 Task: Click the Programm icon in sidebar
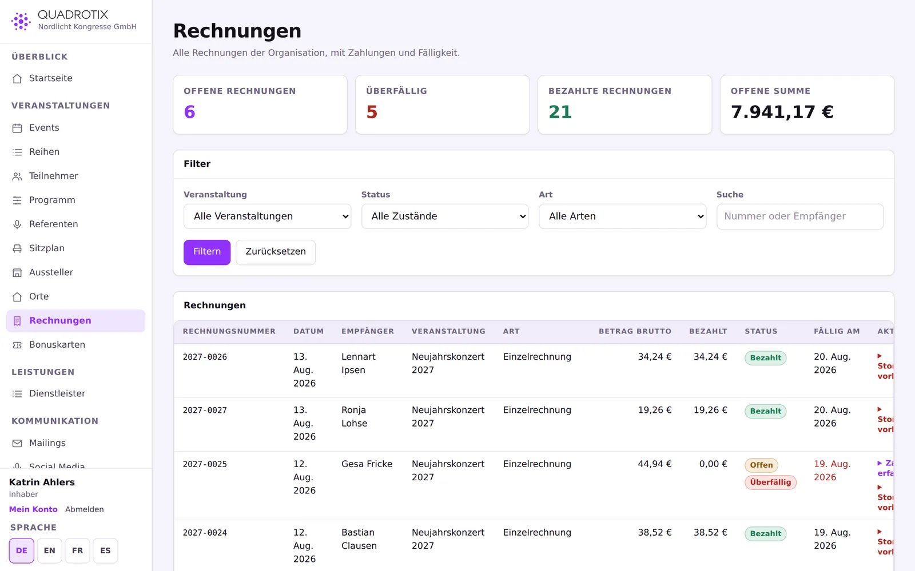tap(17, 200)
